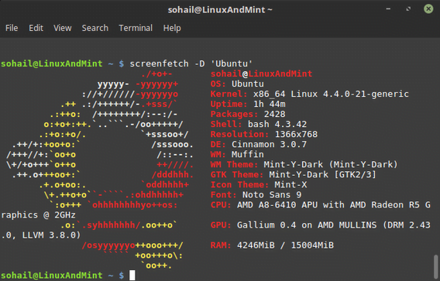Open the Search menu
440x281 pixels.
tap(95, 28)
